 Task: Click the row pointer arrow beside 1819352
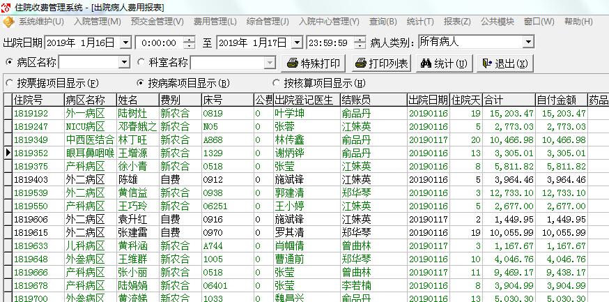click(8, 153)
